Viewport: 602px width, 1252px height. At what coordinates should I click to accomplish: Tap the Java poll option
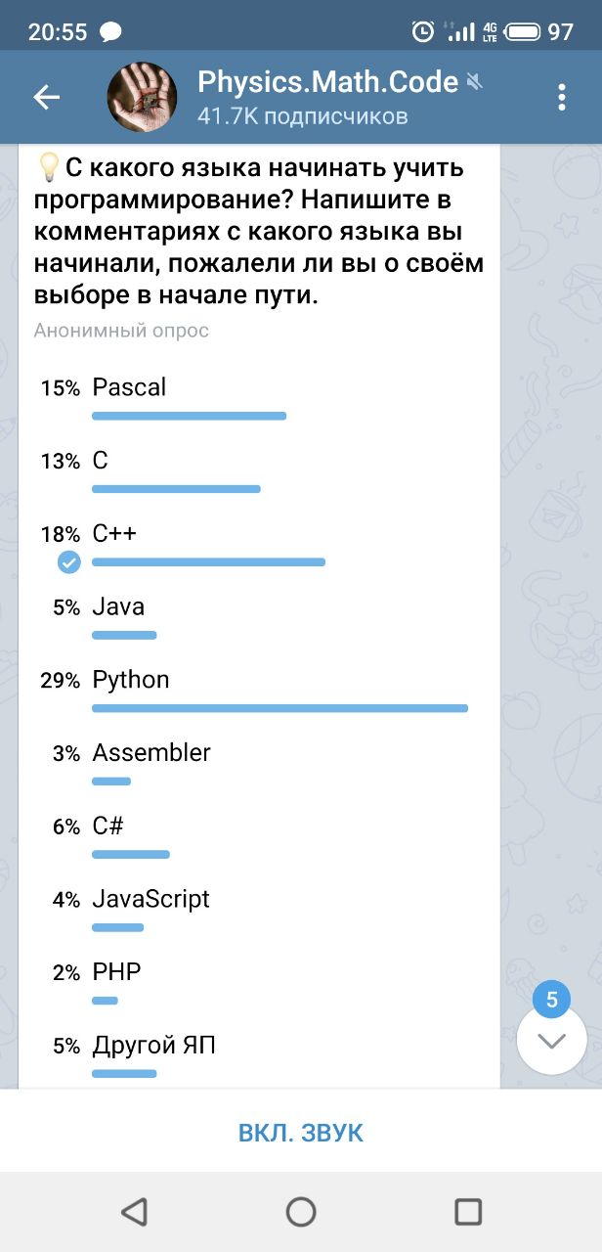118,606
